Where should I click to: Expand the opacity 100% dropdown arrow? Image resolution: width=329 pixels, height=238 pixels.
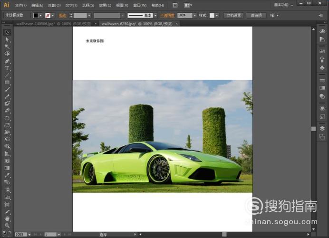[x=195, y=16]
